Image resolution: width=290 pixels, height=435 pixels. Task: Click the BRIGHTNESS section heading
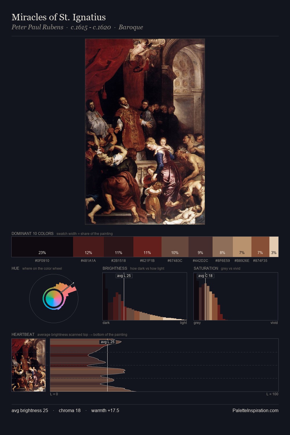click(115, 268)
